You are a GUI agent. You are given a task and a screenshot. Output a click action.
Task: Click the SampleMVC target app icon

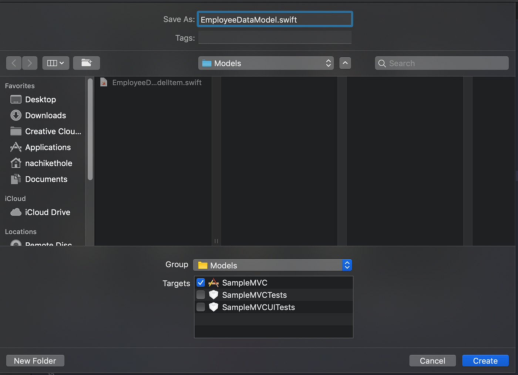pyautogui.click(x=213, y=282)
